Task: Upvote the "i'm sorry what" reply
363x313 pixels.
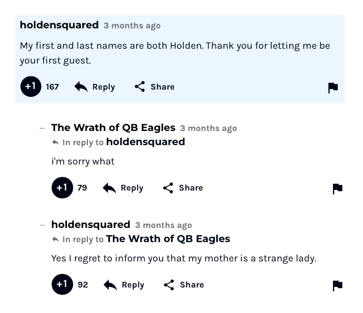Action: tap(62, 188)
